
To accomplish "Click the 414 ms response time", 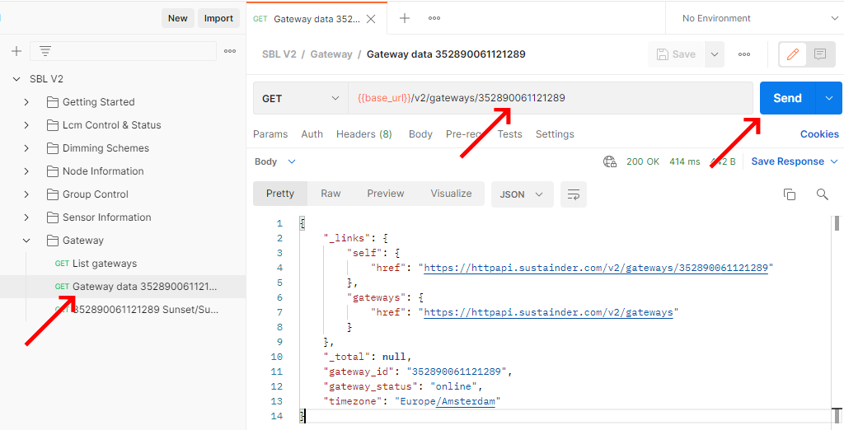I will tap(685, 161).
